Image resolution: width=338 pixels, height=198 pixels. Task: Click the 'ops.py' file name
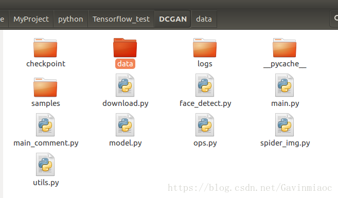(x=205, y=143)
